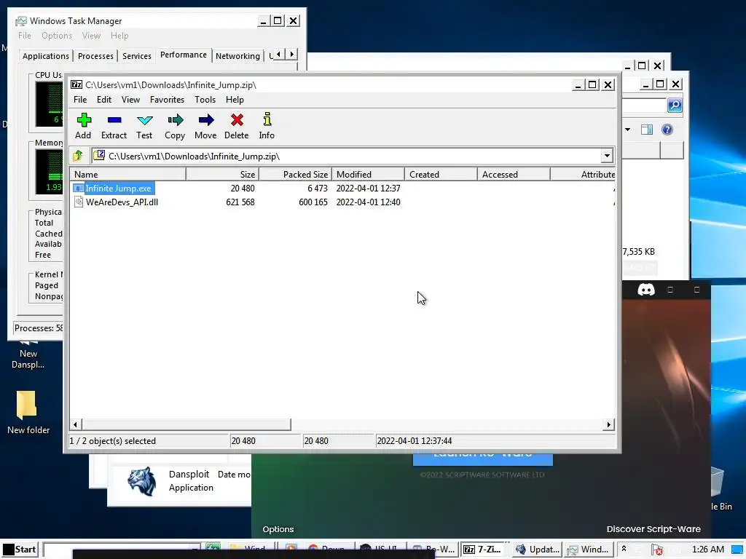The width and height of the screenshot is (746, 559).
Task: Open the File menu in 7-Zip
Action: (80, 99)
